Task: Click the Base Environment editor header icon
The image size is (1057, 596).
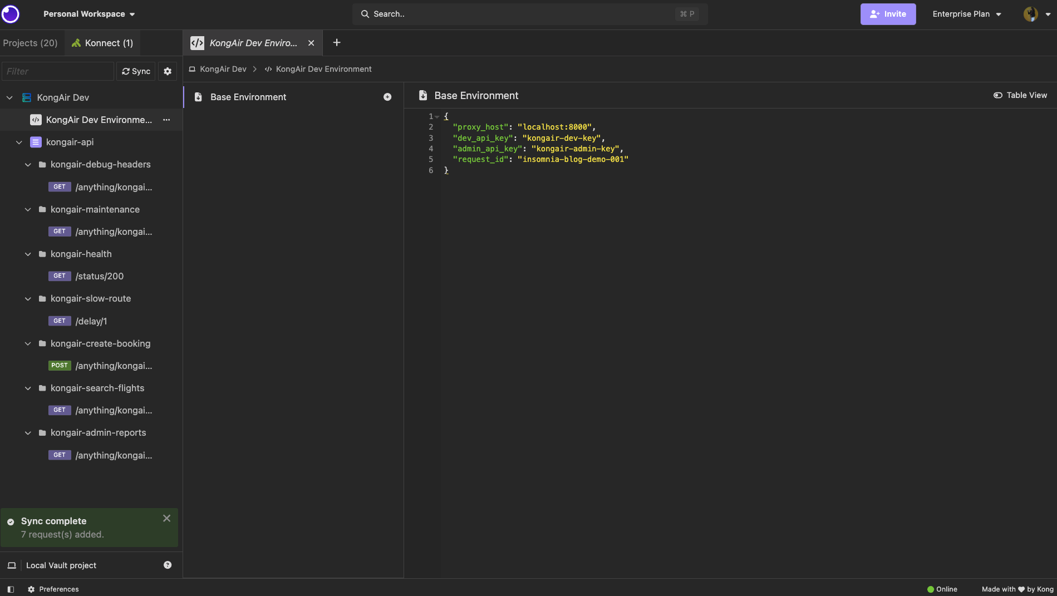Action: 423,95
